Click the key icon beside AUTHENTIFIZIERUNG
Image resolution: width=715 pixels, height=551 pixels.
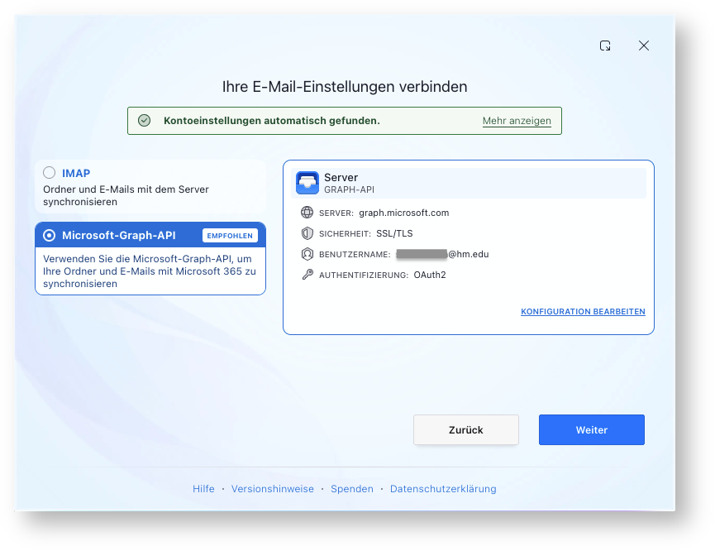point(307,275)
